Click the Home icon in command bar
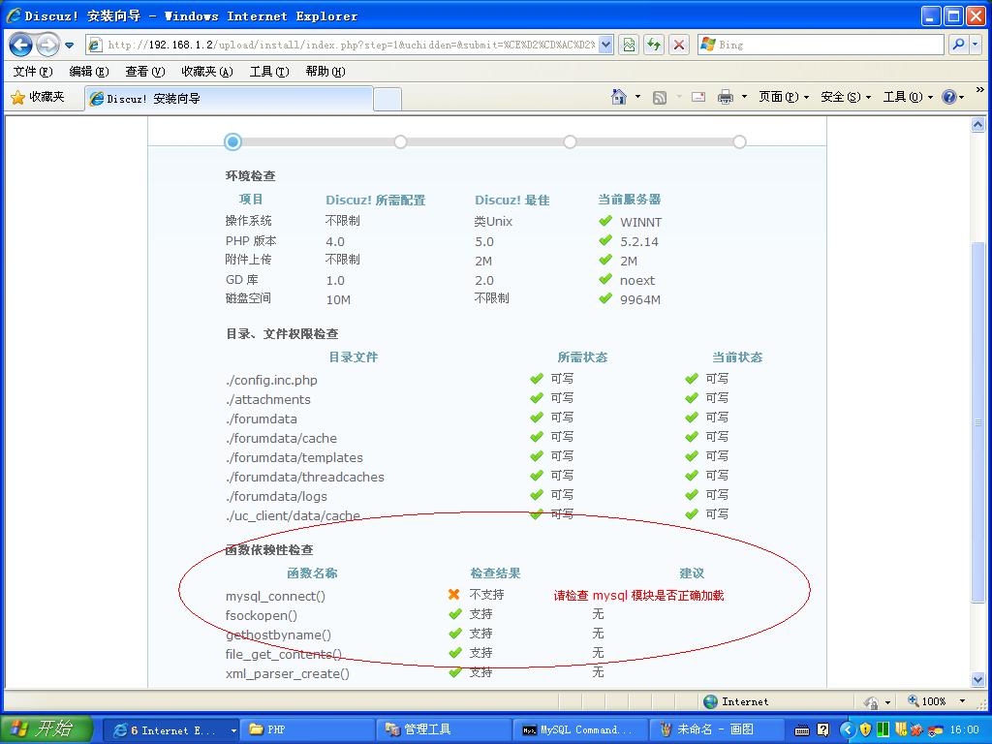 click(619, 97)
